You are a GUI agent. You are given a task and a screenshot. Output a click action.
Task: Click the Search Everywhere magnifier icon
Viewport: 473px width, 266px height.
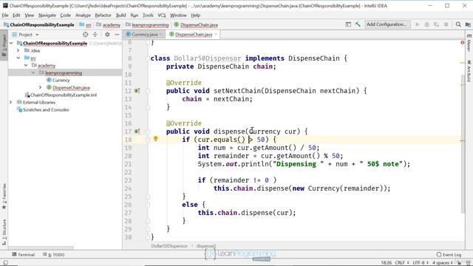tap(458, 24)
